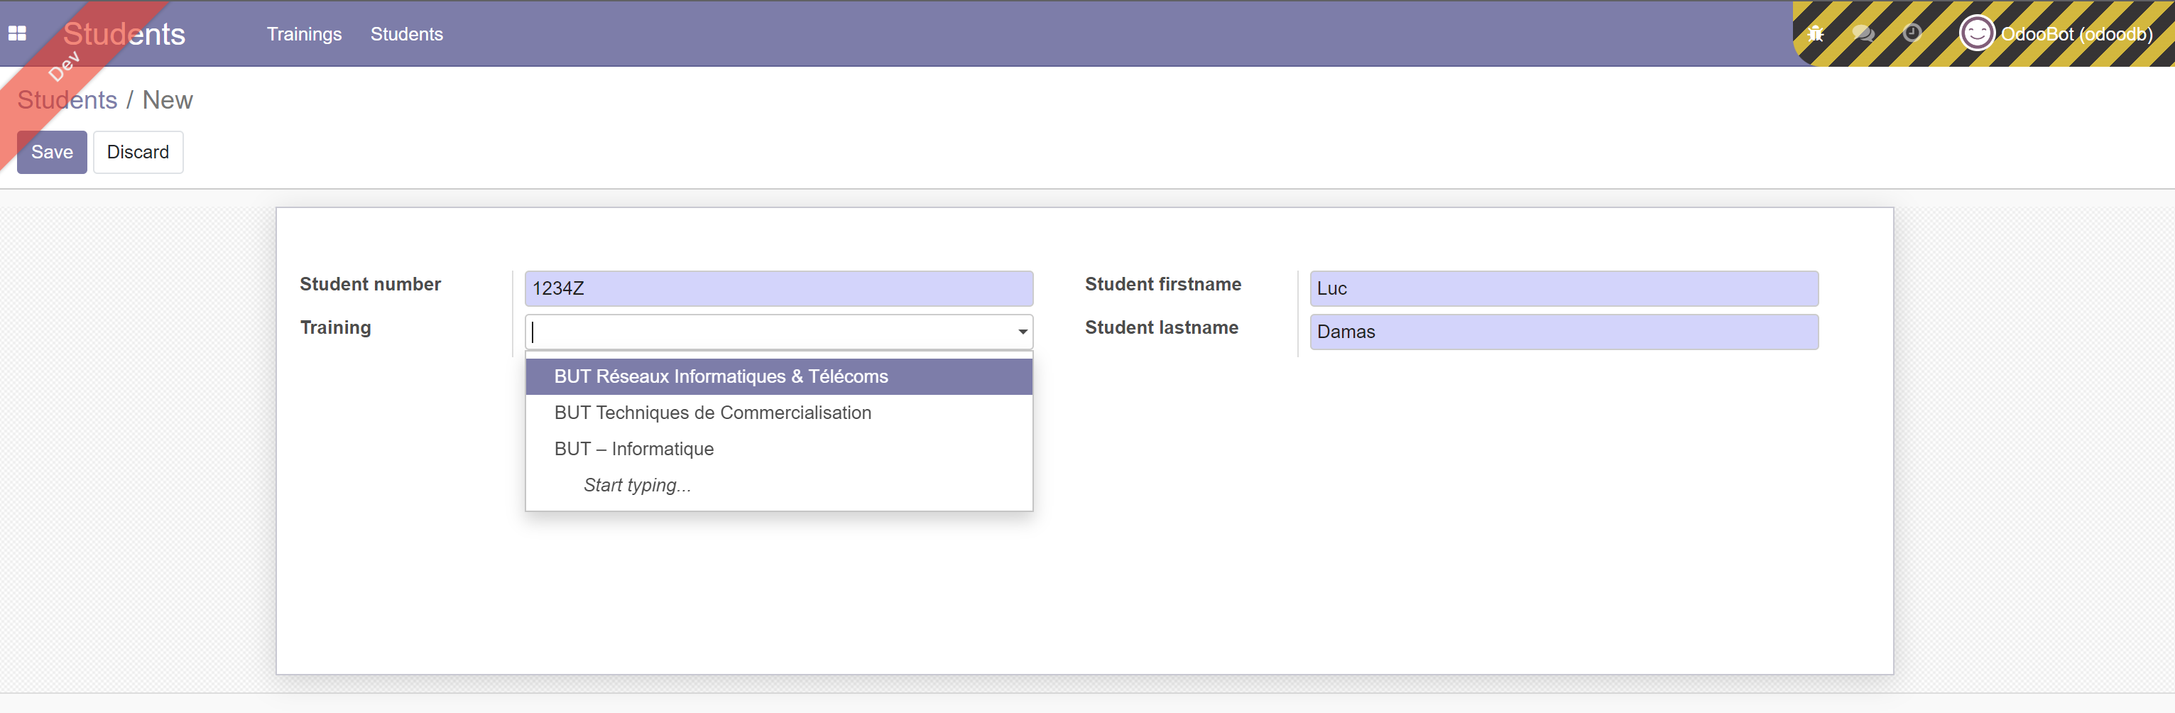
Task: Click the Student firstname field with Luc
Action: [1563, 289]
